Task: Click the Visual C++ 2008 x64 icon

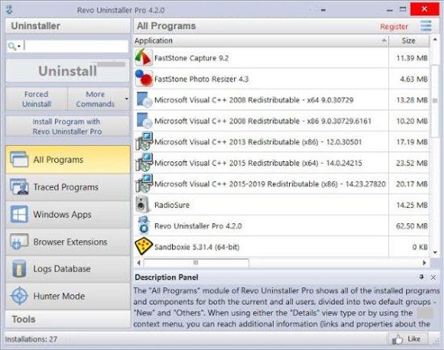Action: pyautogui.click(x=144, y=99)
